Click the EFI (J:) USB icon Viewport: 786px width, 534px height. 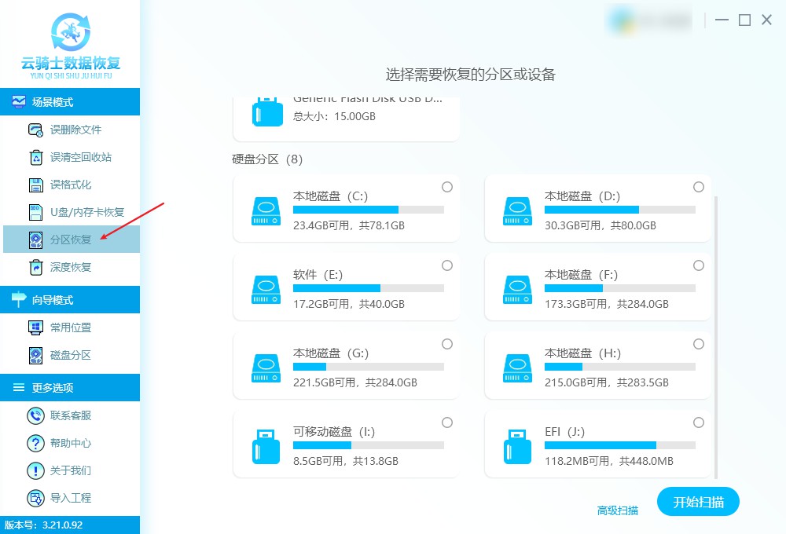click(518, 447)
